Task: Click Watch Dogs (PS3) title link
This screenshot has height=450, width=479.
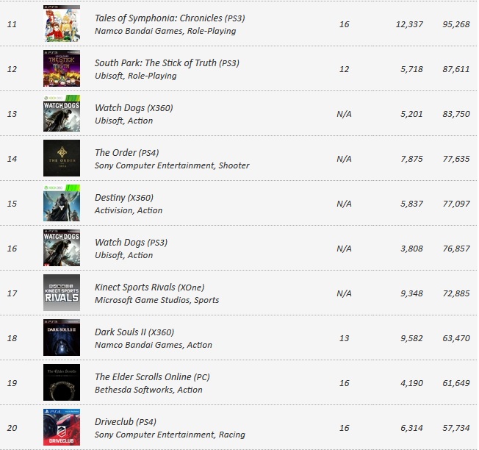Action: click(131, 243)
